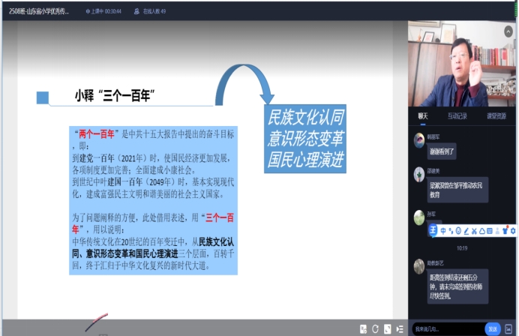519x336 pixels.
Task: Toggle the 中 Chinese/English input mode
Action: [443, 231]
